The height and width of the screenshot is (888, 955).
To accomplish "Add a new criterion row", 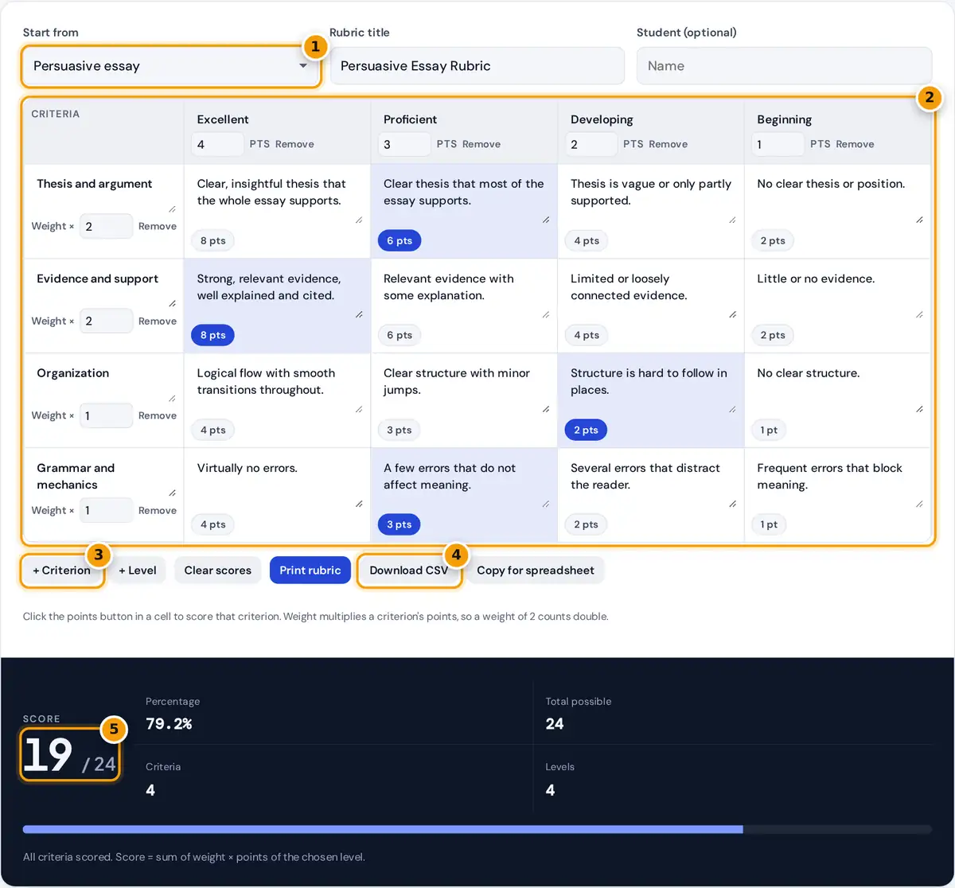I will (62, 570).
